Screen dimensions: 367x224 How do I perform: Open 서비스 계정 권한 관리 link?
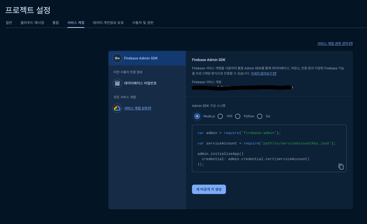tap(333, 44)
